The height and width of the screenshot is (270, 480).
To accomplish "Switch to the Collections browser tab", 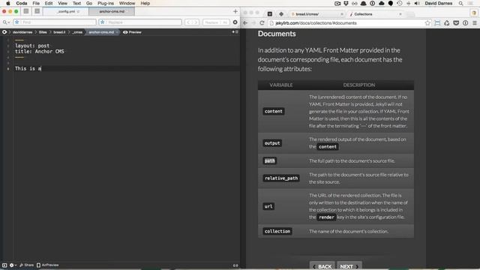I will click(x=376, y=14).
